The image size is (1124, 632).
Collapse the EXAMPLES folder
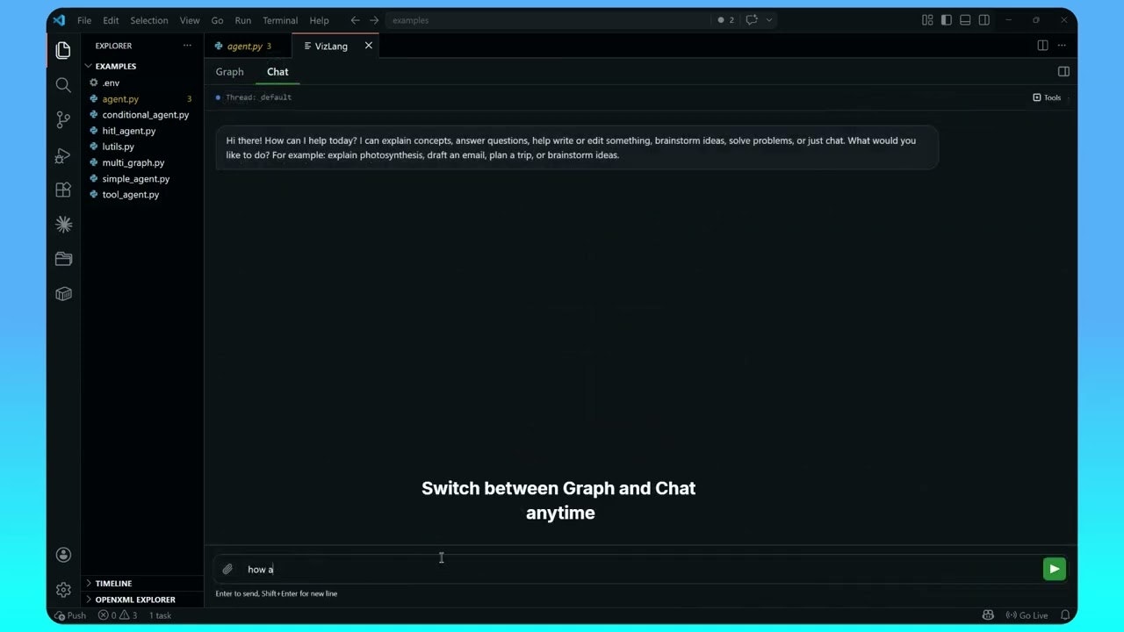point(88,66)
